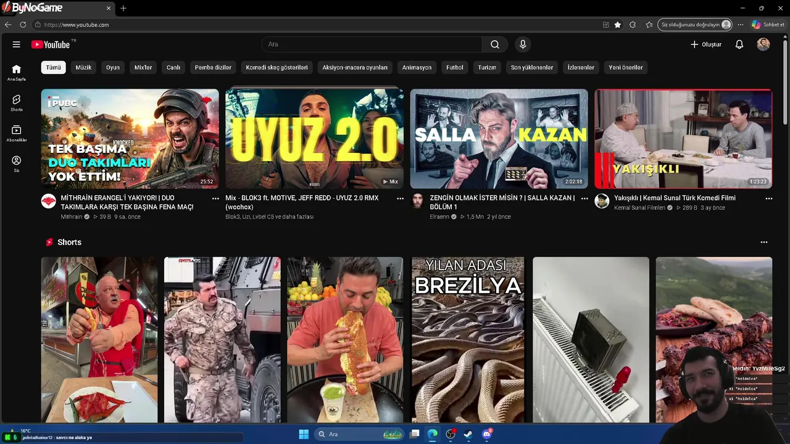Click Siz olduğunuzu doğrulayın profile button
Image resolution: width=790 pixels, height=444 pixels.
696,25
